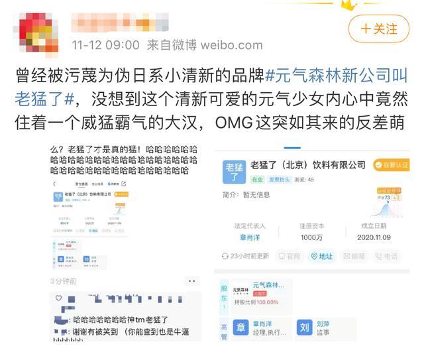Like the post with heart icon
Screen dimensions: 424x364
pos(59,298)
